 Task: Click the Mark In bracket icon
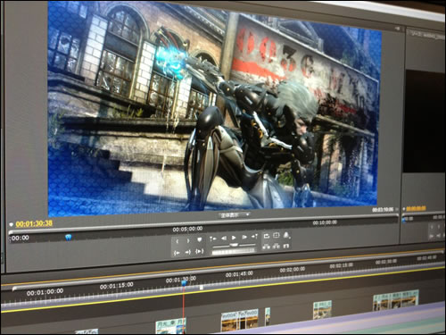[178, 241]
